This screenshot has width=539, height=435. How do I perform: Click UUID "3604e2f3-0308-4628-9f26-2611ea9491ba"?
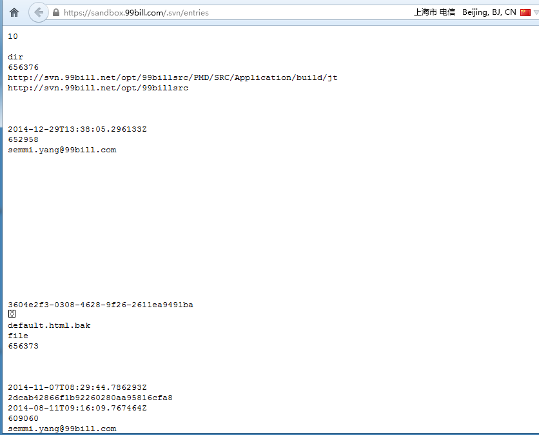pyautogui.click(x=101, y=305)
